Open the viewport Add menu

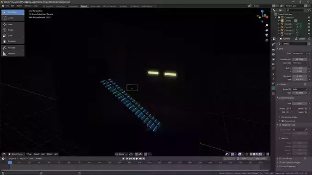point(43,154)
